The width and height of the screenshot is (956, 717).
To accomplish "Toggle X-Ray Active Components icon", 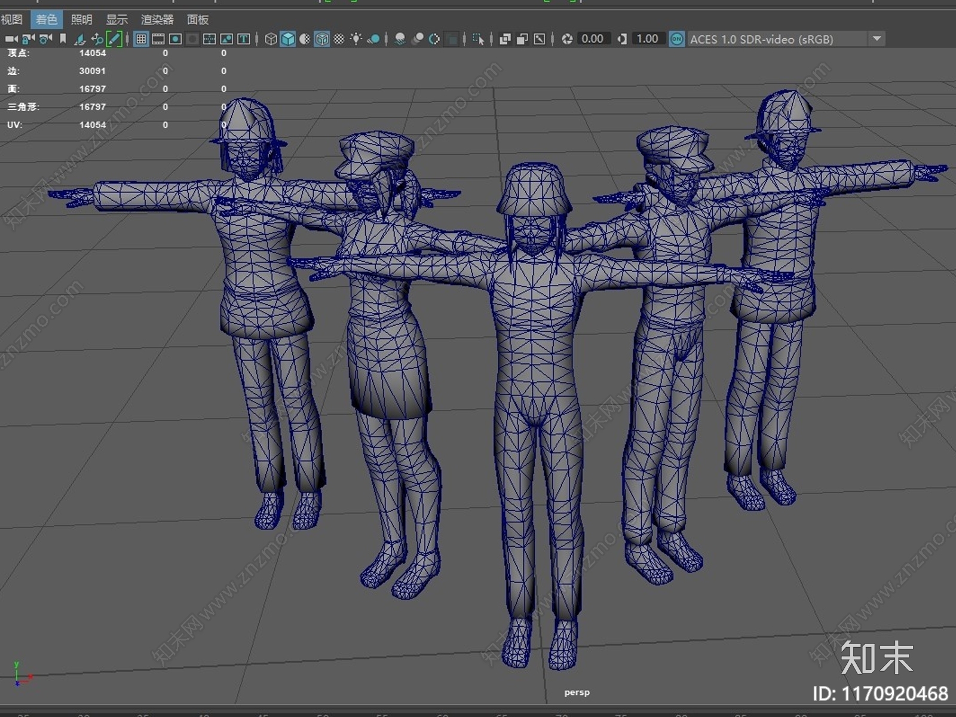I will pyautogui.click(x=522, y=39).
